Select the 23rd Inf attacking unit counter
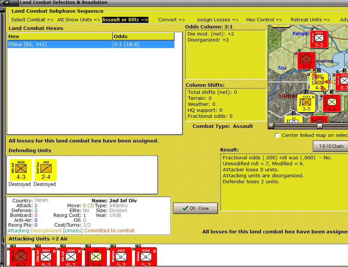Screen dimensions: 348x267 (21, 257)
